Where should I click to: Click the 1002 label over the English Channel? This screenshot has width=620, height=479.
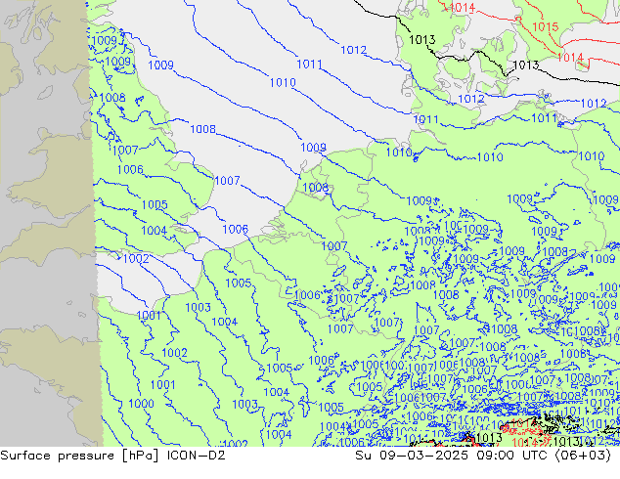136,259
